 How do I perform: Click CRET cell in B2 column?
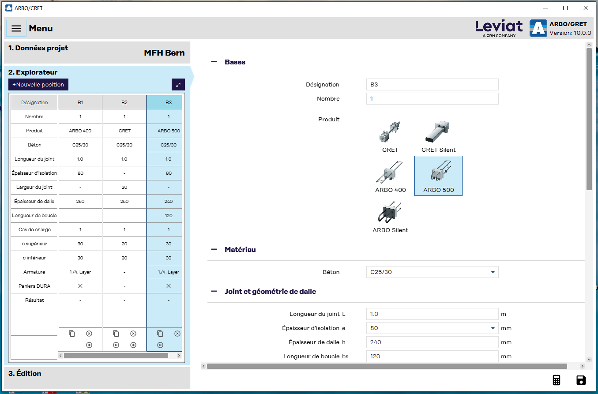(x=124, y=131)
